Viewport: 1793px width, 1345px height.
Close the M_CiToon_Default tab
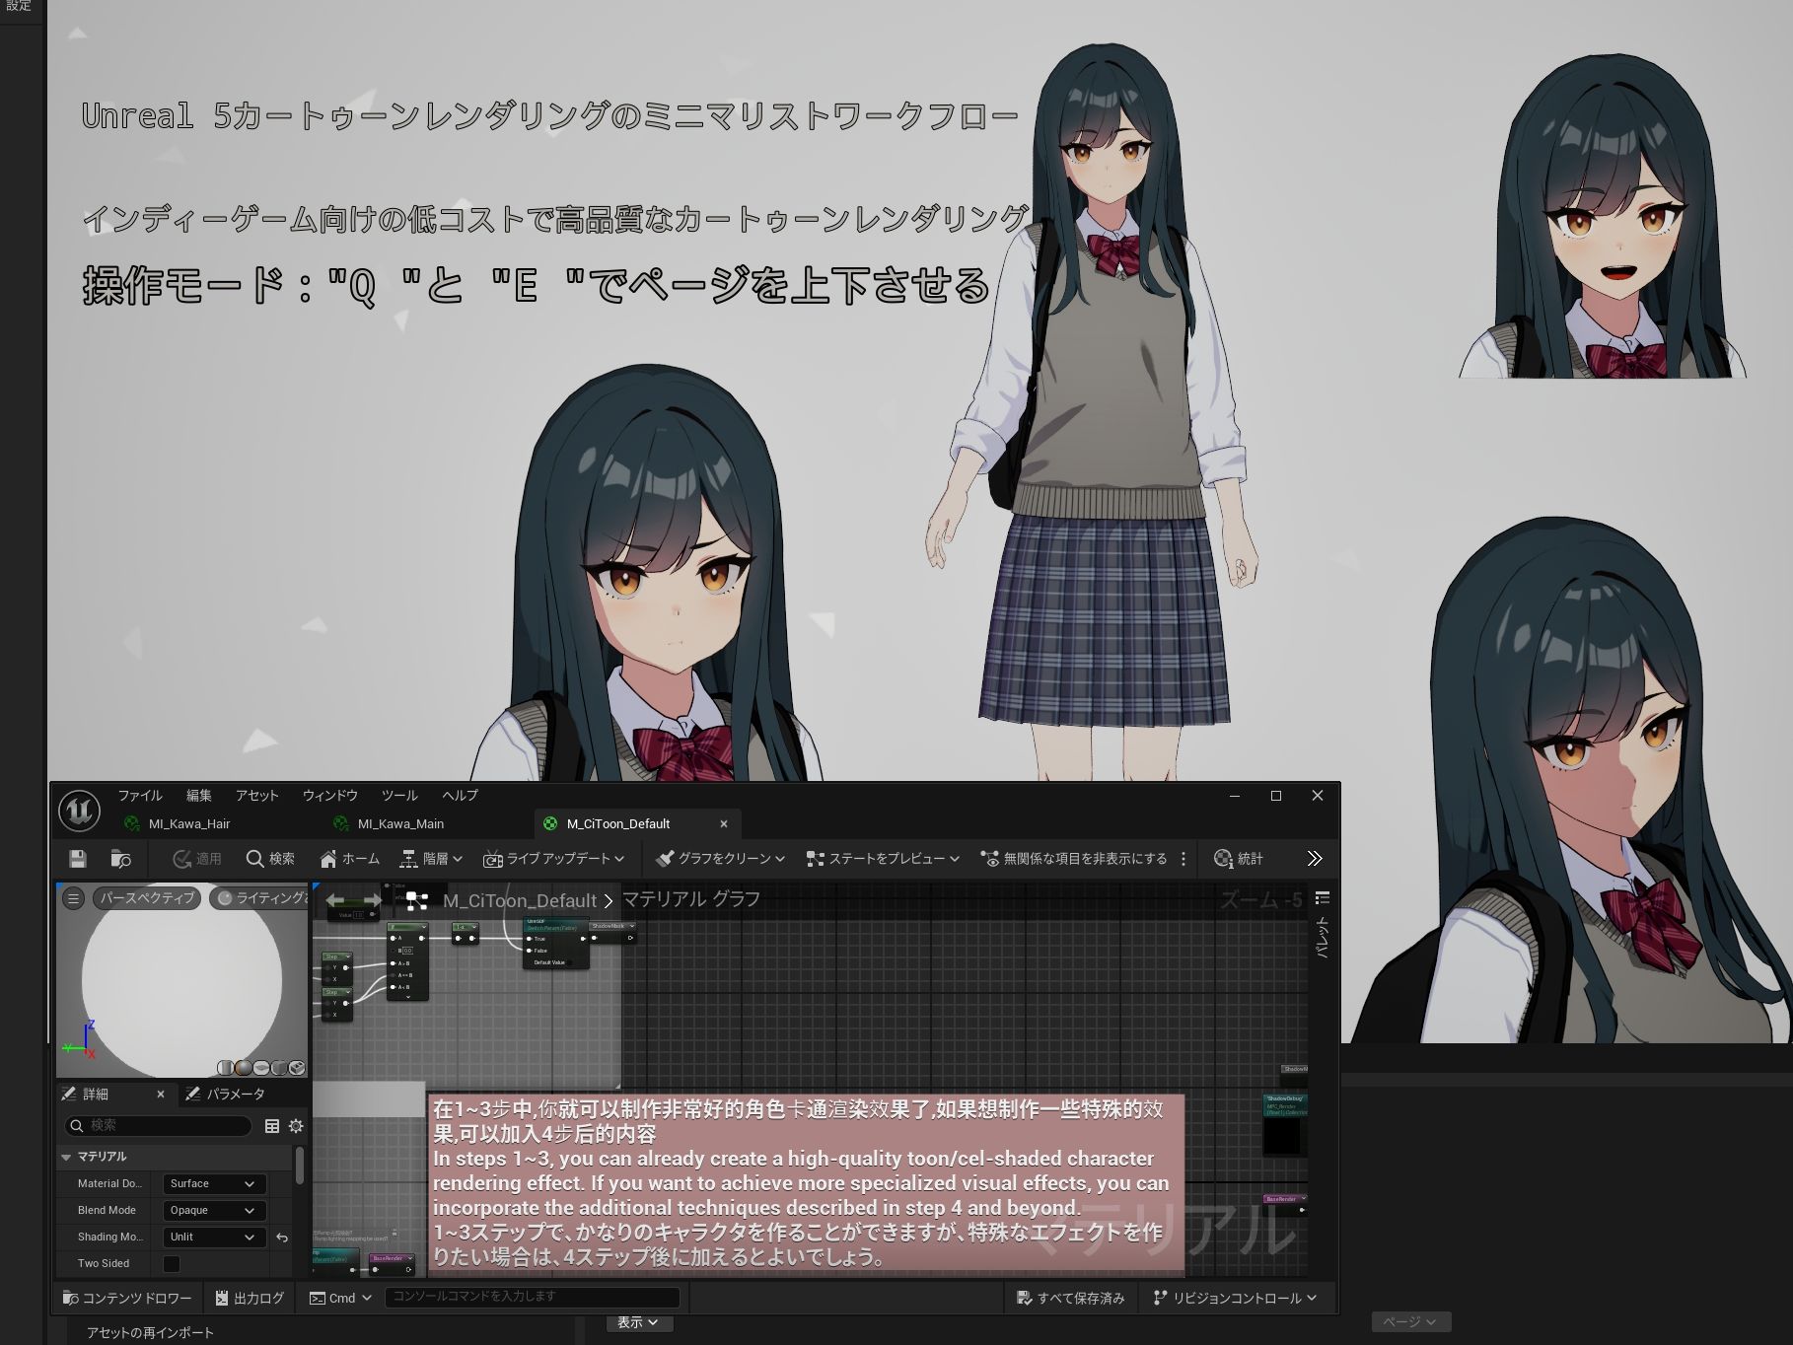[724, 823]
